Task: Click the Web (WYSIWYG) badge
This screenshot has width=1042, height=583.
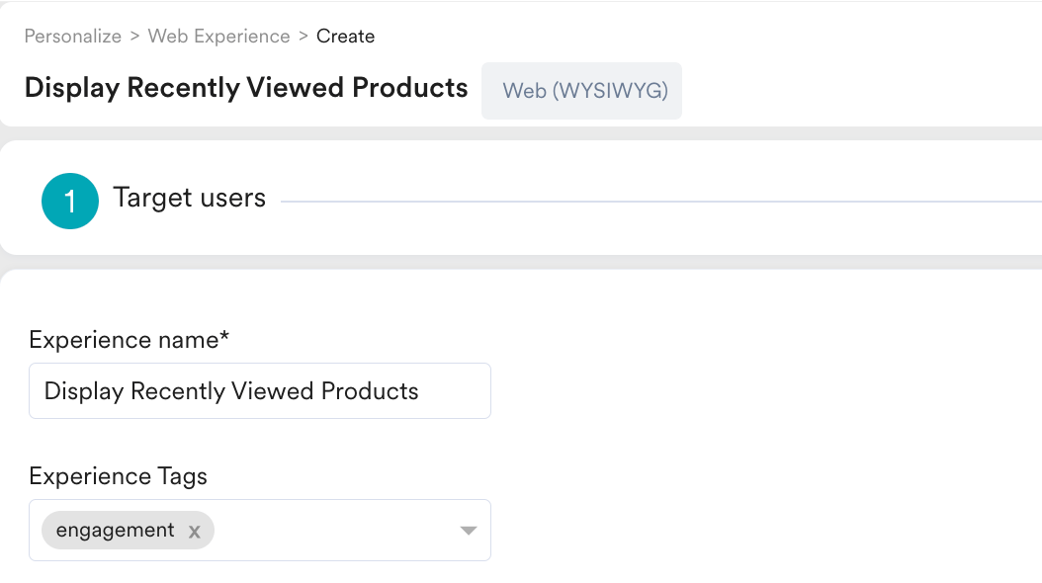Action: coord(581,91)
